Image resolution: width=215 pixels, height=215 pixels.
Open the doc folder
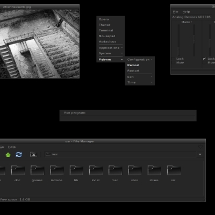(18, 174)
